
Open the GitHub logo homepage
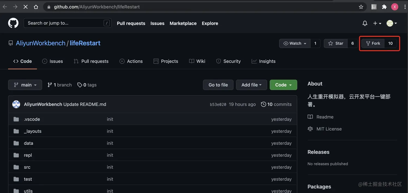[x=13, y=23]
